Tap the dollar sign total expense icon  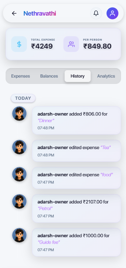[19, 44]
